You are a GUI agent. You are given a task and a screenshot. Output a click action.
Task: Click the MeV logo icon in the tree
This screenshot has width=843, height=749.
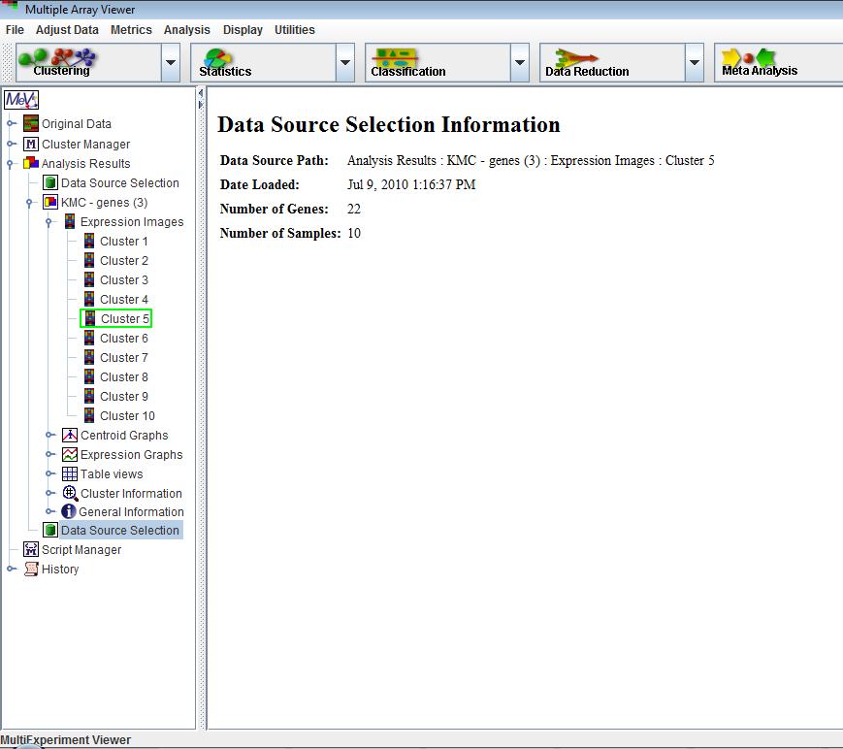[x=20, y=100]
